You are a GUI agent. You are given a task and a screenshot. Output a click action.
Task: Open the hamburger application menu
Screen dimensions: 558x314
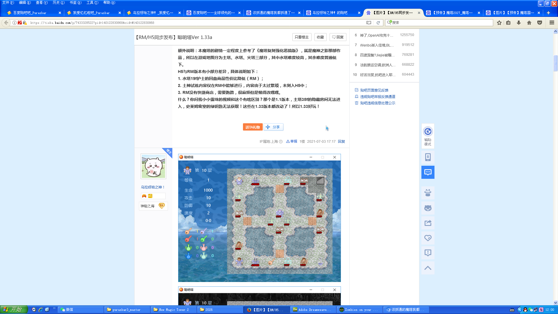(552, 23)
